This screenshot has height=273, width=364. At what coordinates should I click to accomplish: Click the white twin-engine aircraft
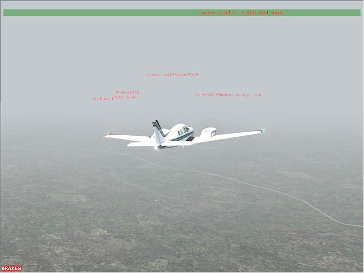click(184, 135)
